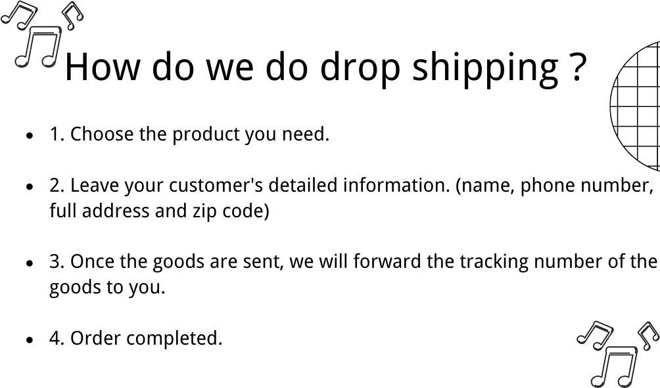Screen dimensions: 660x388
Task: Click the bullet point before step 2
Action: tap(30, 187)
